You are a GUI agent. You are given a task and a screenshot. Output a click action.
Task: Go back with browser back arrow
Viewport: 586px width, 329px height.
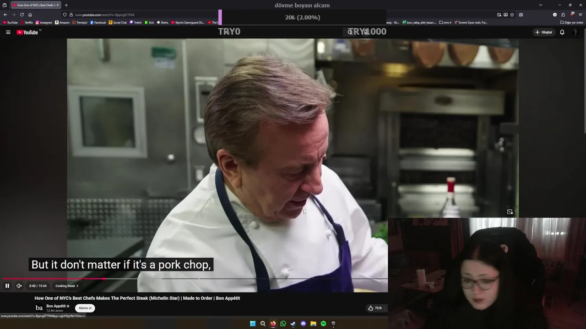click(5, 15)
